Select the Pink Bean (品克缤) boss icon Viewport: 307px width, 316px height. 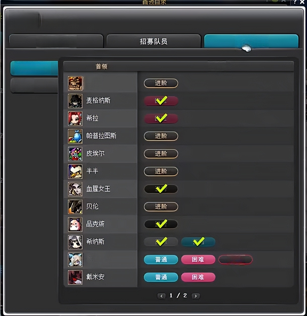(x=75, y=224)
